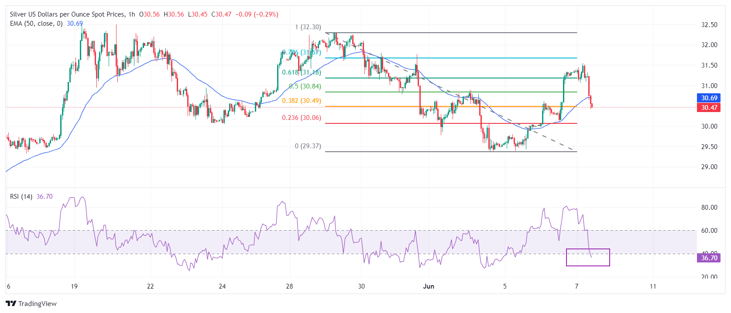Select the 0.382 (30.49) Fibonacci level label
Image resolution: width=731 pixels, height=313 pixels.
[301, 101]
